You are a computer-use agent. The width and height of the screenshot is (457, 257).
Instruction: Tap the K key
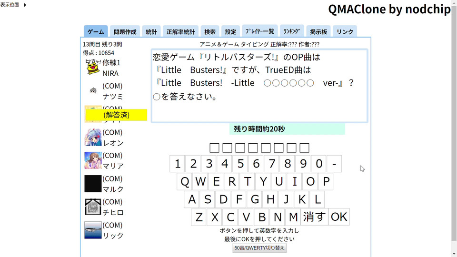[302, 199]
